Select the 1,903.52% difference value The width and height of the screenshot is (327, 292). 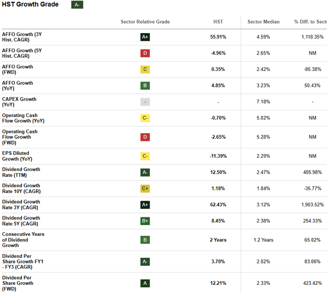click(x=312, y=205)
